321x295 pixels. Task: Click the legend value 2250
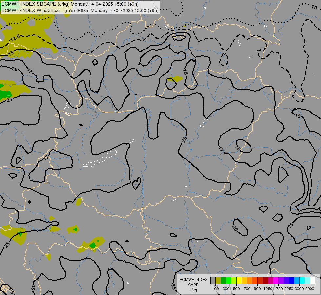tap(289, 289)
